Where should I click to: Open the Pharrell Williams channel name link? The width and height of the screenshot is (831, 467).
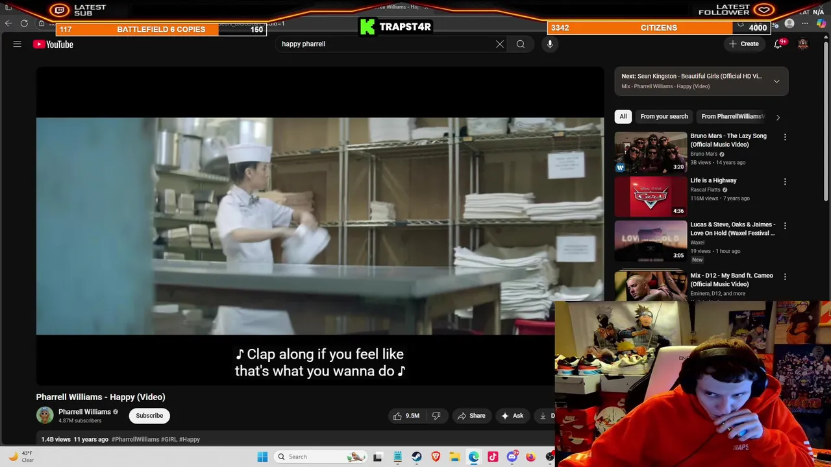[x=84, y=412]
